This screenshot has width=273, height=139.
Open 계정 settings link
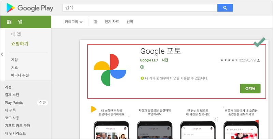click(8, 87)
